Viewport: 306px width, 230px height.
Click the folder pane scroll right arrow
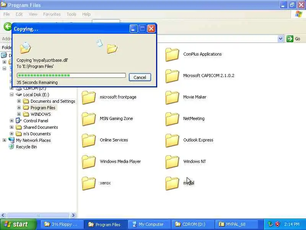click(73, 215)
